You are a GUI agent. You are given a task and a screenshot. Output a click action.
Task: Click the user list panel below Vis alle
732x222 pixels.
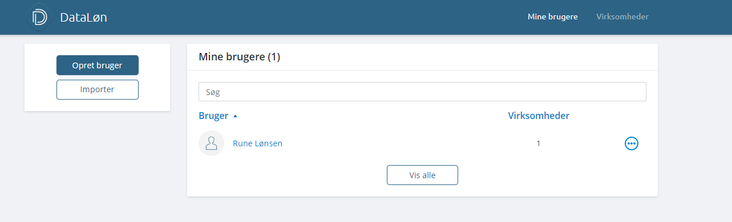(422, 191)
